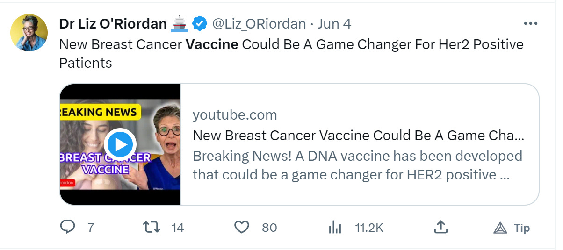Image resolution: width=563 pixels, height=250 pixels.
Task: Open the @Liz_ORiordan handle link
Action: [x=259, y=23]
